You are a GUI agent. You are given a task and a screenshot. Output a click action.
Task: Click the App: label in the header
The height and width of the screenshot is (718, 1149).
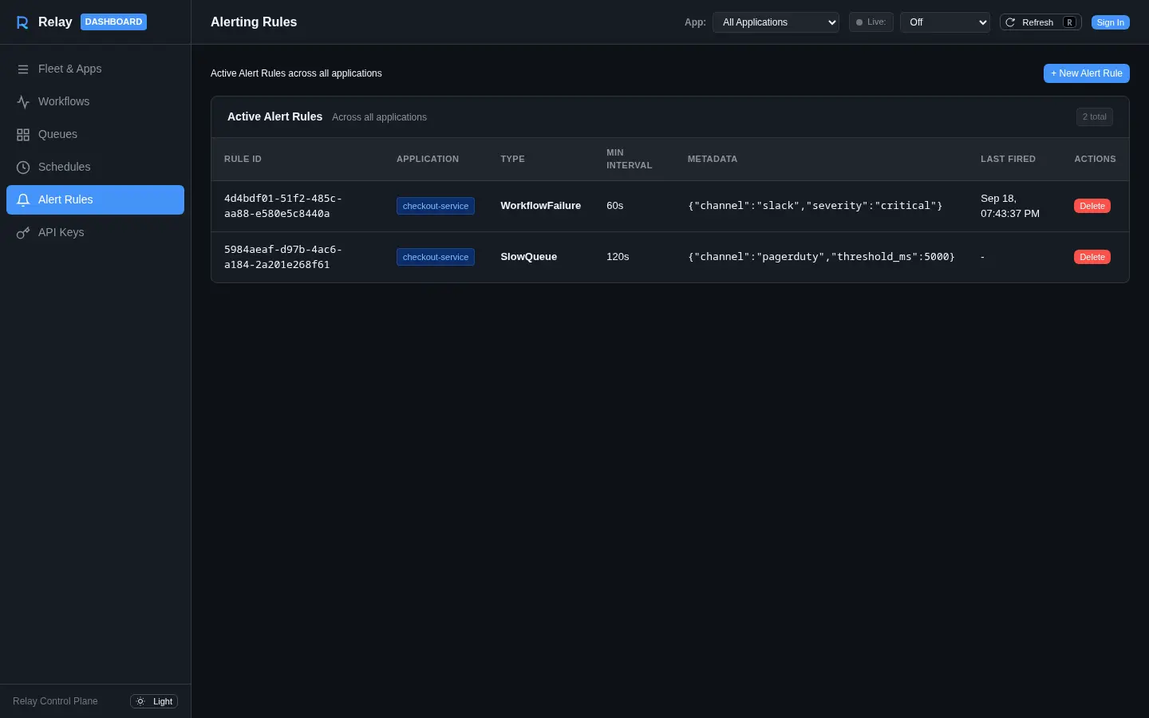[x=695, y=22]
